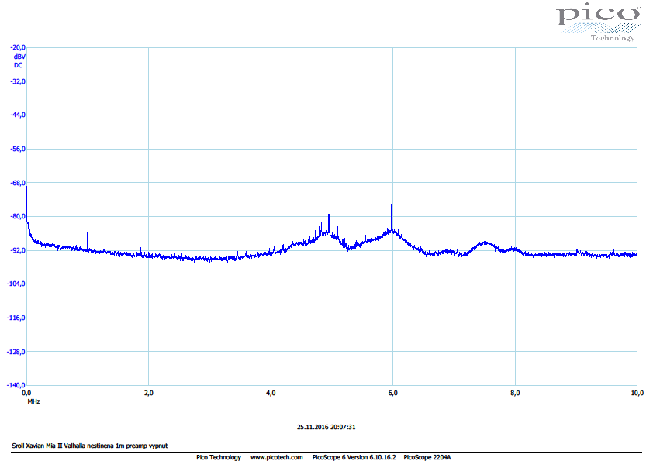Click the -92,0 axis value
This screenshot has width=653, height=461.
[18, 250]
